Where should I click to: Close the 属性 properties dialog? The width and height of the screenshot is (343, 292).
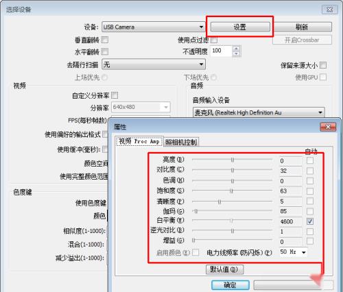(328, 127)
